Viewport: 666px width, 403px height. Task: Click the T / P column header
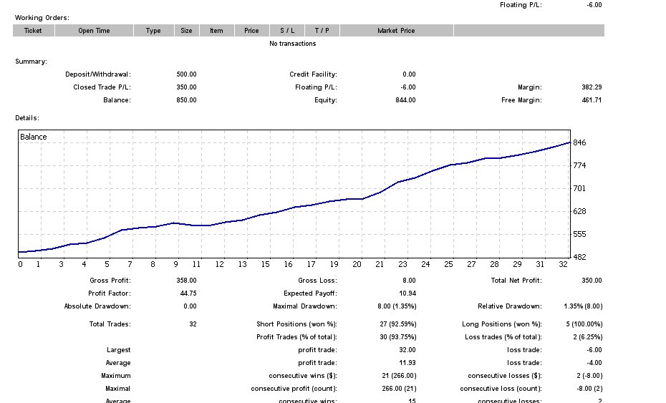coord(322,31)
